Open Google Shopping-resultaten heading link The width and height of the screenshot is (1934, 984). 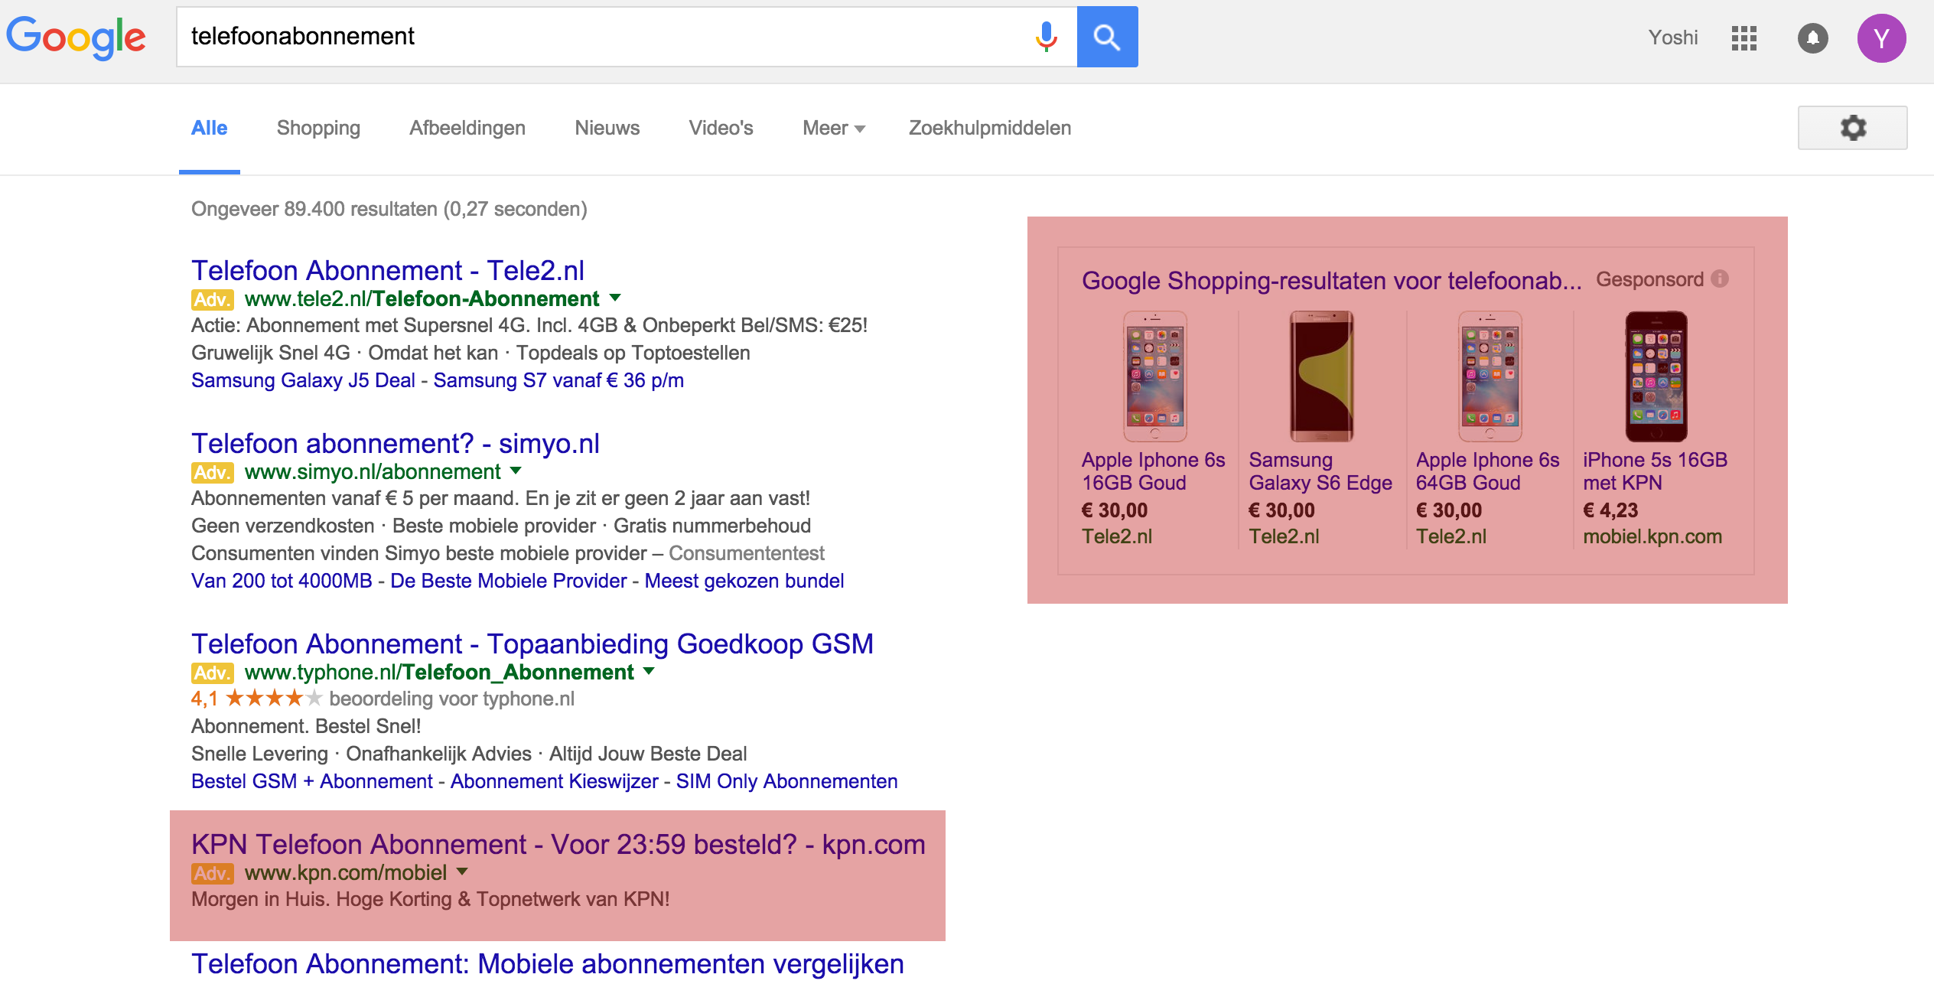(1331, 280)
